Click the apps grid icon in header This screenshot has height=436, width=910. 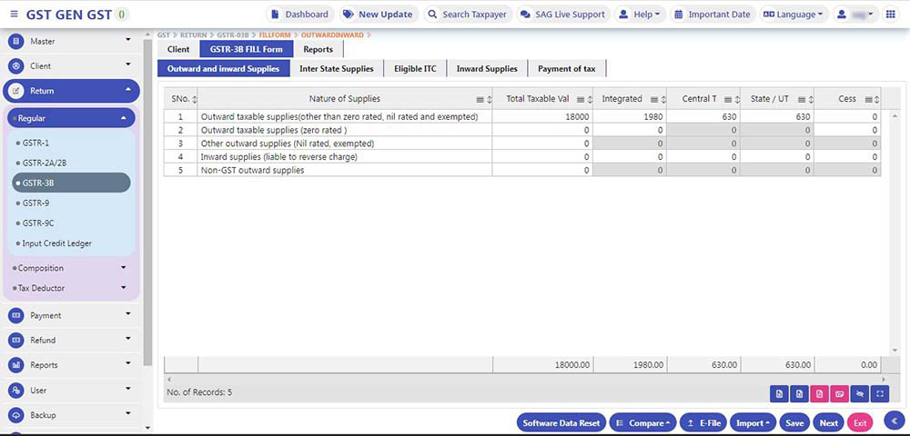[x=890, y=15]
